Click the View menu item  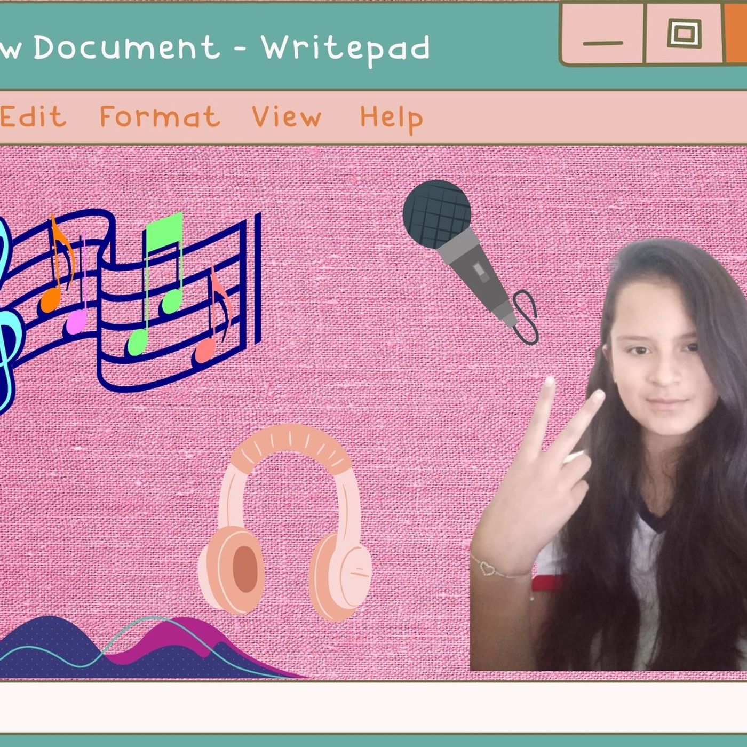[x=287, y=117]
